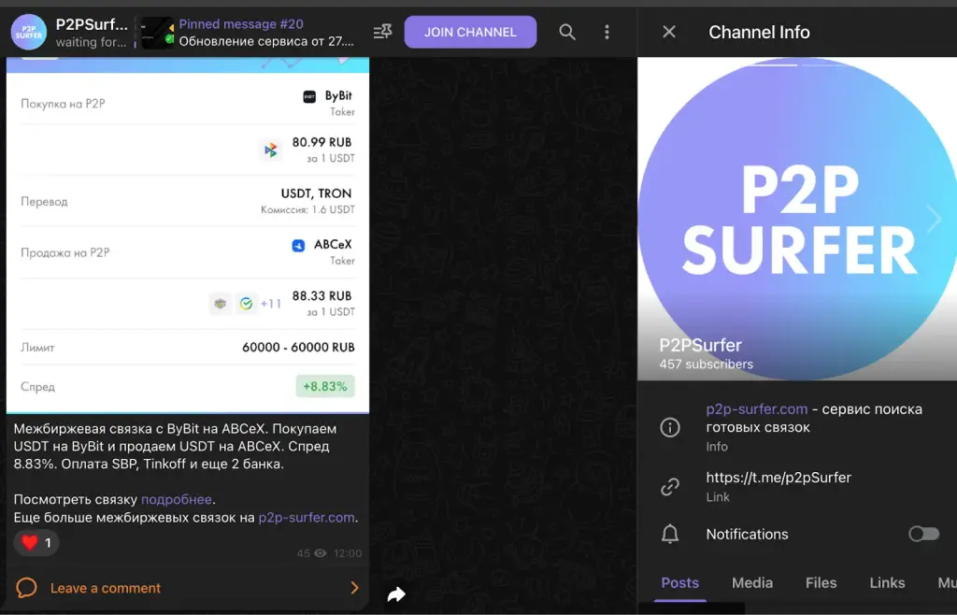This screenshot has height=615, width=957.
Task: Close the Channel Info panel
Action: click(x=669, y=32)
